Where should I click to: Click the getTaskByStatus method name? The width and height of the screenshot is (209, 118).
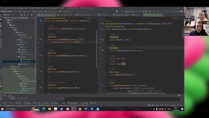[x=65, y=56]
